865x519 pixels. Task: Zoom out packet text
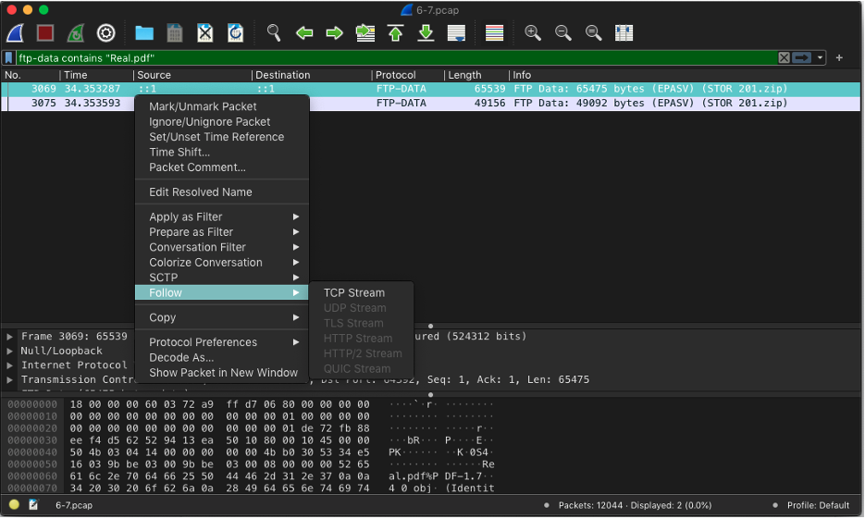(562, 33)
